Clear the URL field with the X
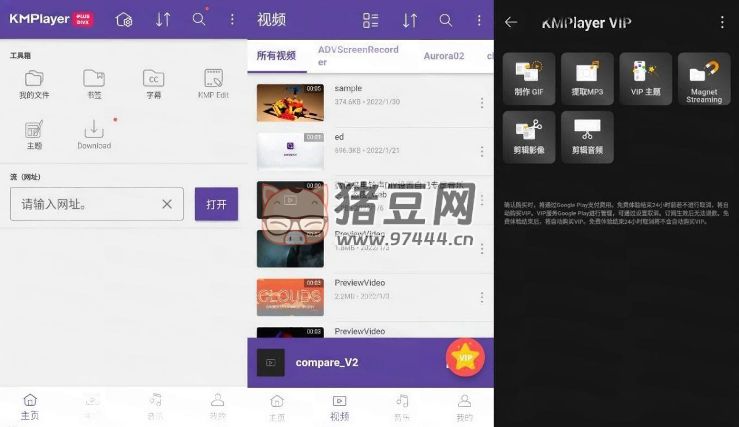This screenshot has height=427, width=739. point(167,204)
